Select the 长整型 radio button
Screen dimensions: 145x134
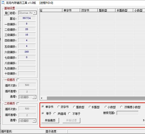tap(94, 107)
